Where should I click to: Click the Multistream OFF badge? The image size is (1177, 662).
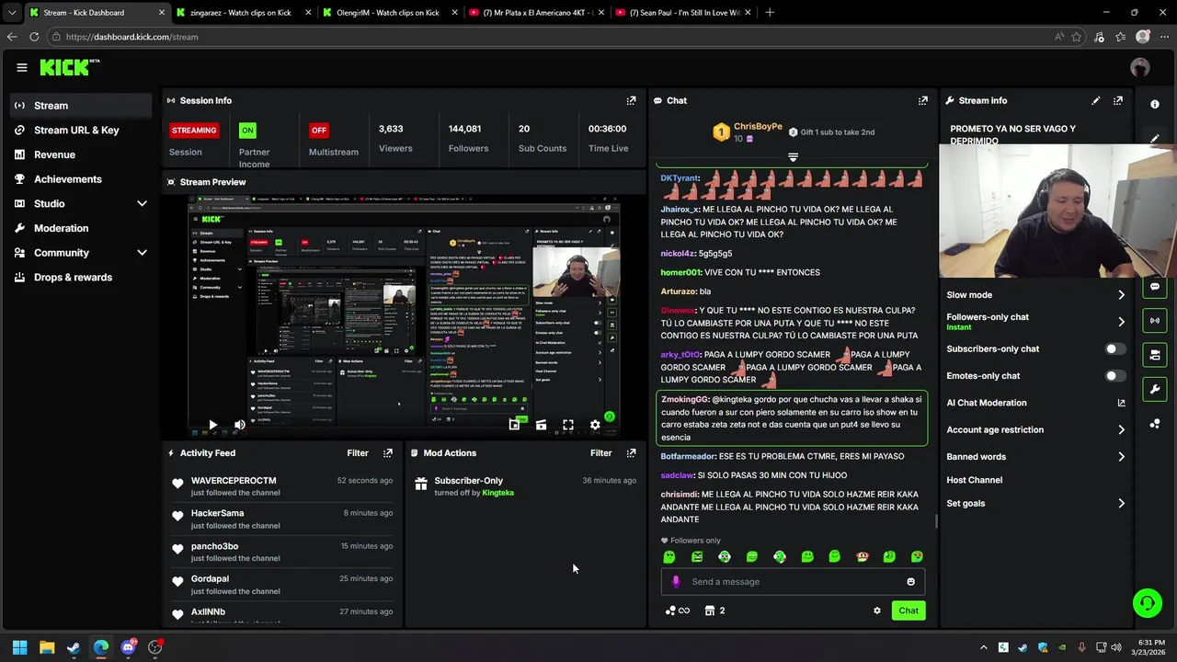(x=318, y=130)
